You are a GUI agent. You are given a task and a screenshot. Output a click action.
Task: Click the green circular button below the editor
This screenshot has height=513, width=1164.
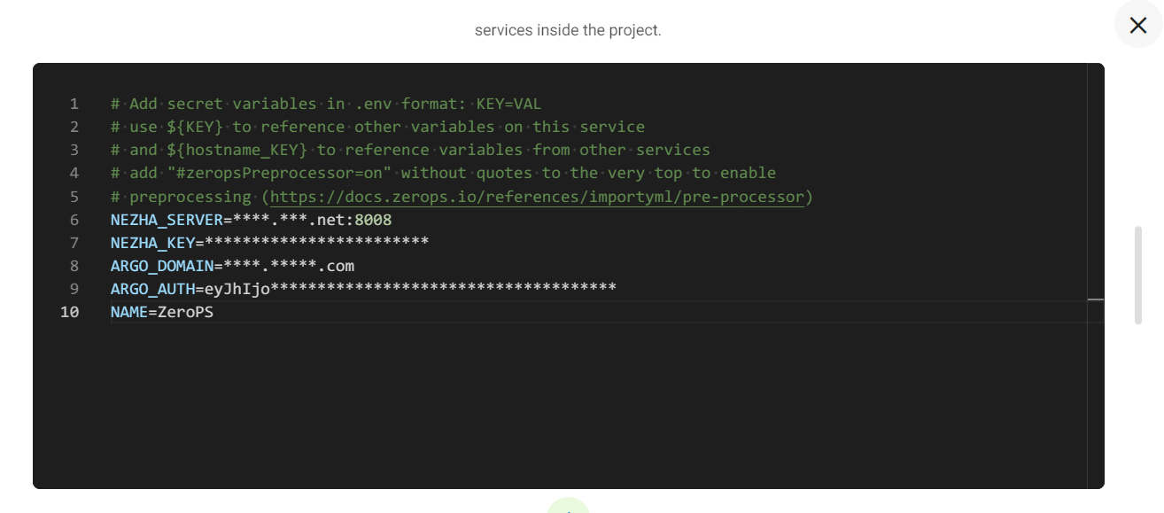point(568,506)
